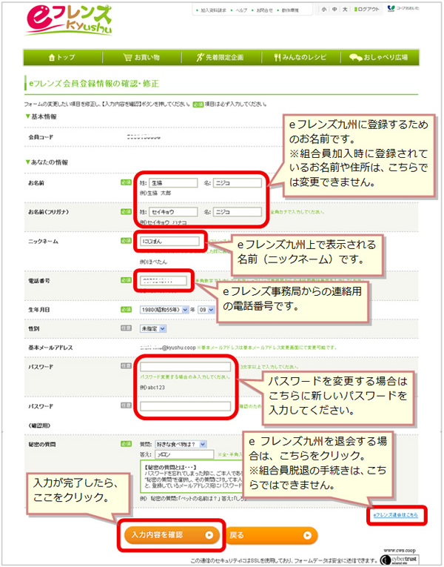The image size is (444, 567).
Task: Open the お問合せ link
Action: pos(264,10)
